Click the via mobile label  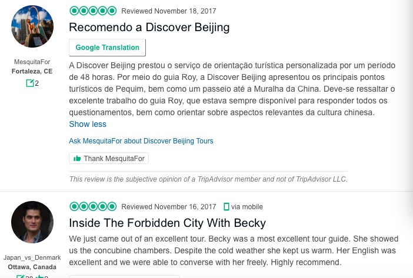click(x=247, y=207)
